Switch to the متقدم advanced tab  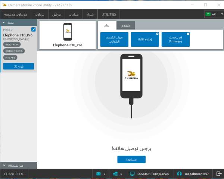click(126, 25)
